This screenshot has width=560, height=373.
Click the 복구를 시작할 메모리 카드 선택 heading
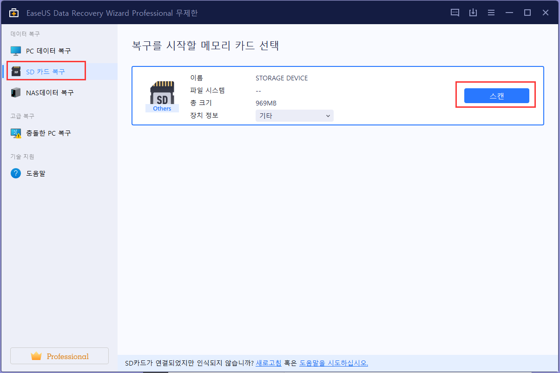(x=205, y=46)
